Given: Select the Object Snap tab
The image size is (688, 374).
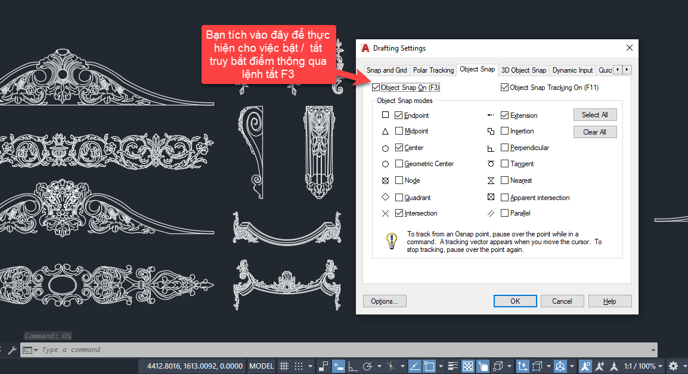Looking at the screenshot, I should pos(478,69).
